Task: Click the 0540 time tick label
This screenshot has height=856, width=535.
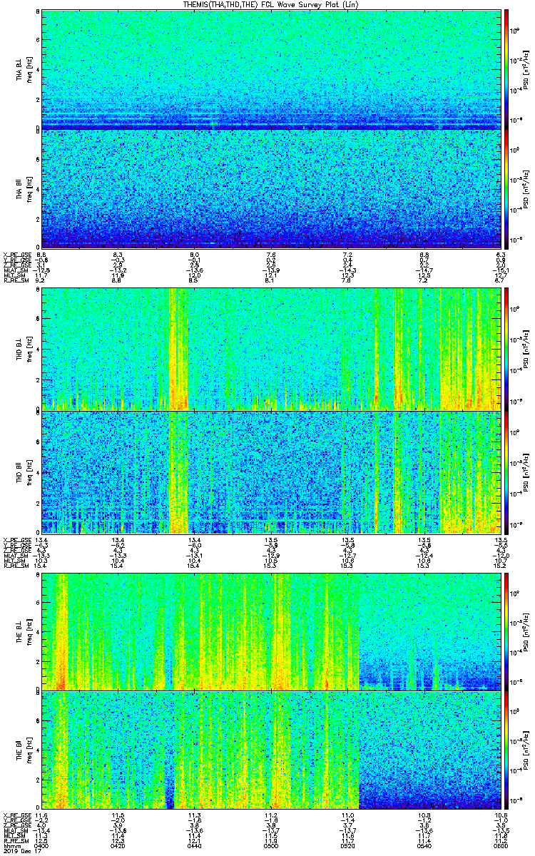Action: point(424,846)
